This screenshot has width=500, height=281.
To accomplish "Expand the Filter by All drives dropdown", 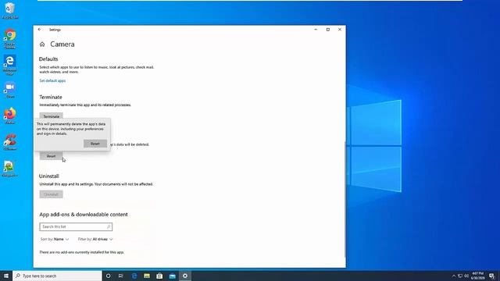I will tap(95, 240).
